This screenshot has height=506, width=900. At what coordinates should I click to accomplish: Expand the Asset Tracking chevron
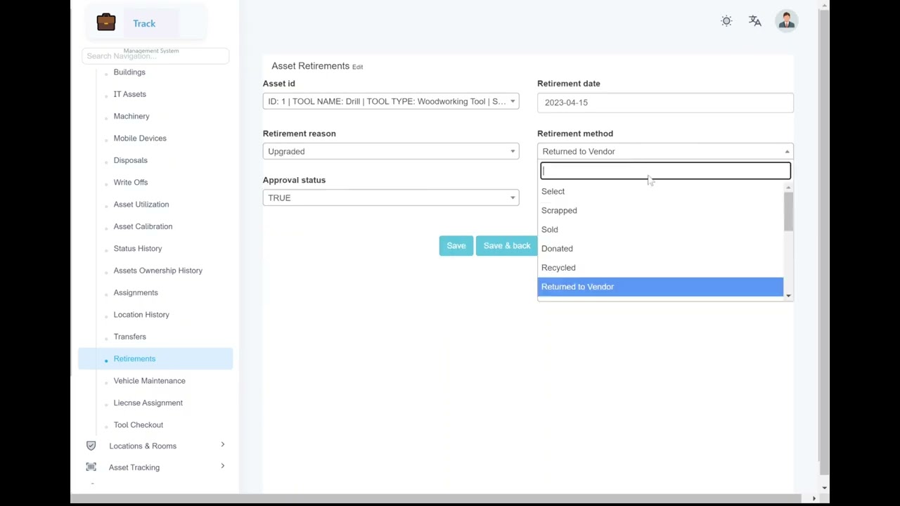[x=222, y=467]
